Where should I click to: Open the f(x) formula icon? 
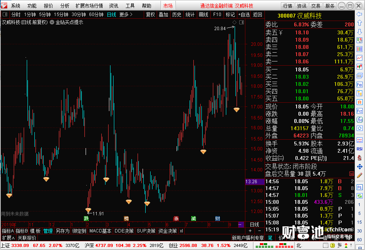pos(359,120)
